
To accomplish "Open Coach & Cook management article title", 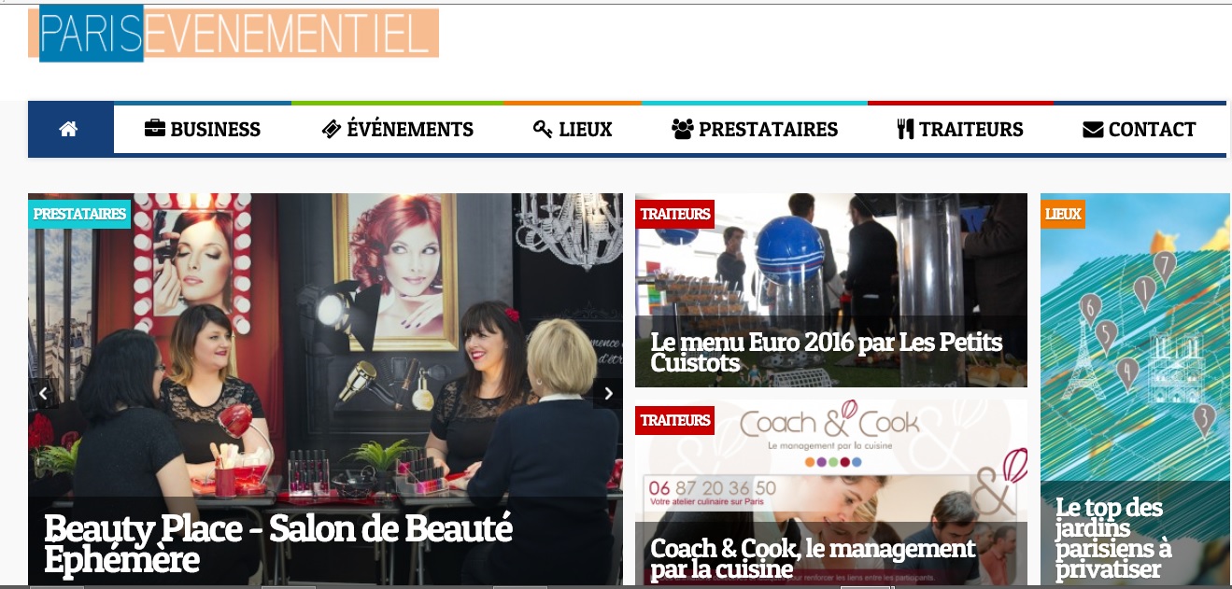I will point(813,558).
